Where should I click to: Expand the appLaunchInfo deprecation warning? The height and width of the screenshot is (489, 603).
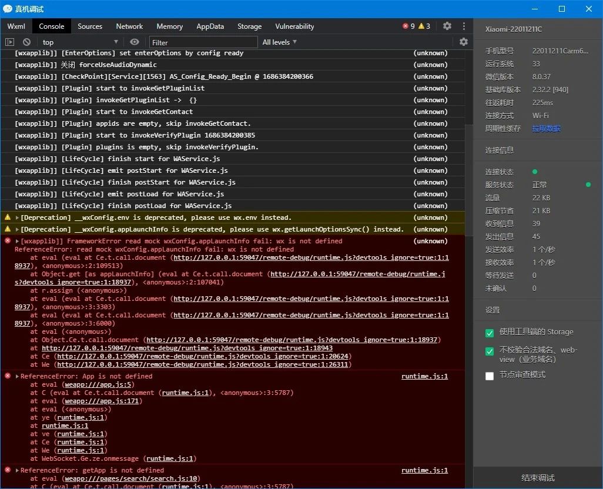[x=17, y=229]
